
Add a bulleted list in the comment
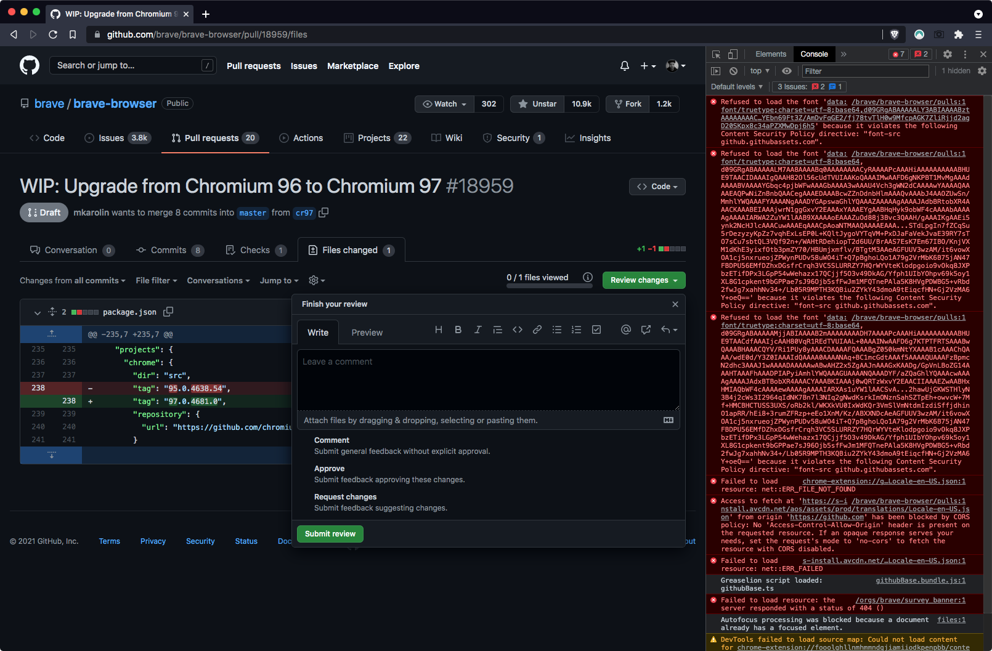click(557, 330)
